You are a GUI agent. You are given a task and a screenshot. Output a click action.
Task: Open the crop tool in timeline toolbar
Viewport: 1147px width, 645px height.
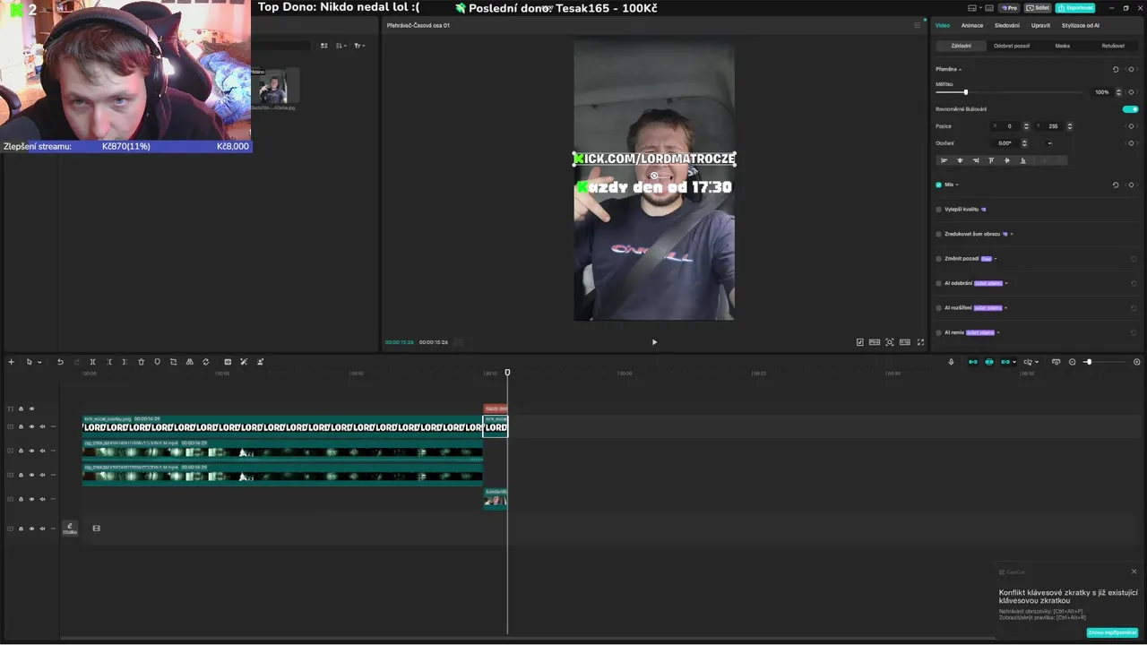coord(173,362)
